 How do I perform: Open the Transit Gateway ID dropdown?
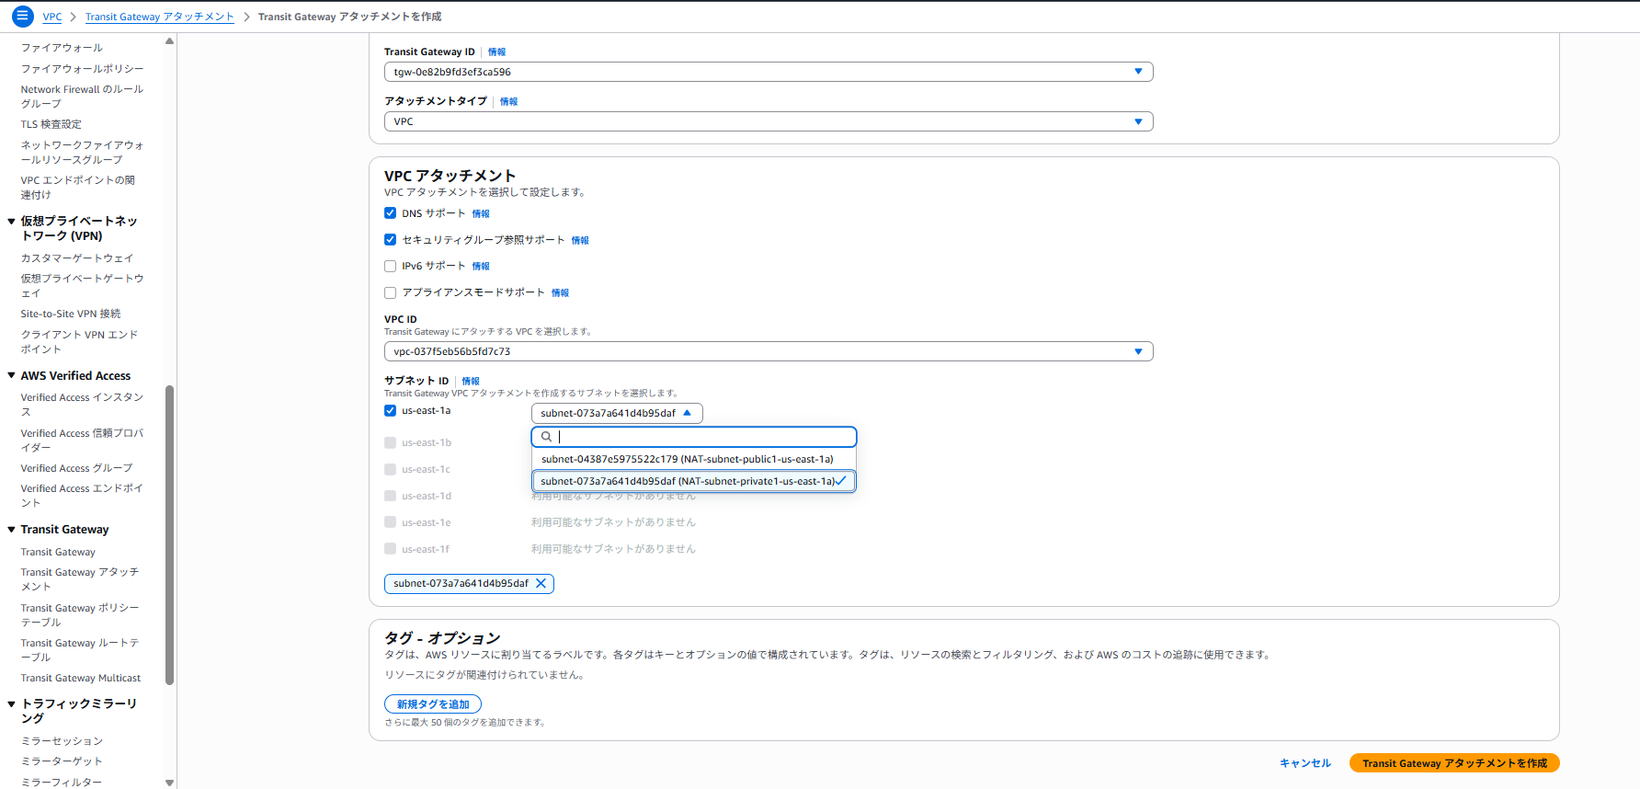point(769,72)
